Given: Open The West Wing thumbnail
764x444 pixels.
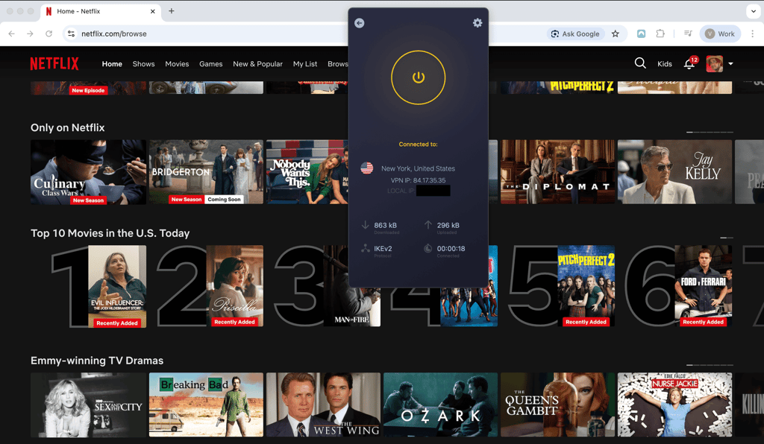Looking at the screenshot, I should (324, 405).
